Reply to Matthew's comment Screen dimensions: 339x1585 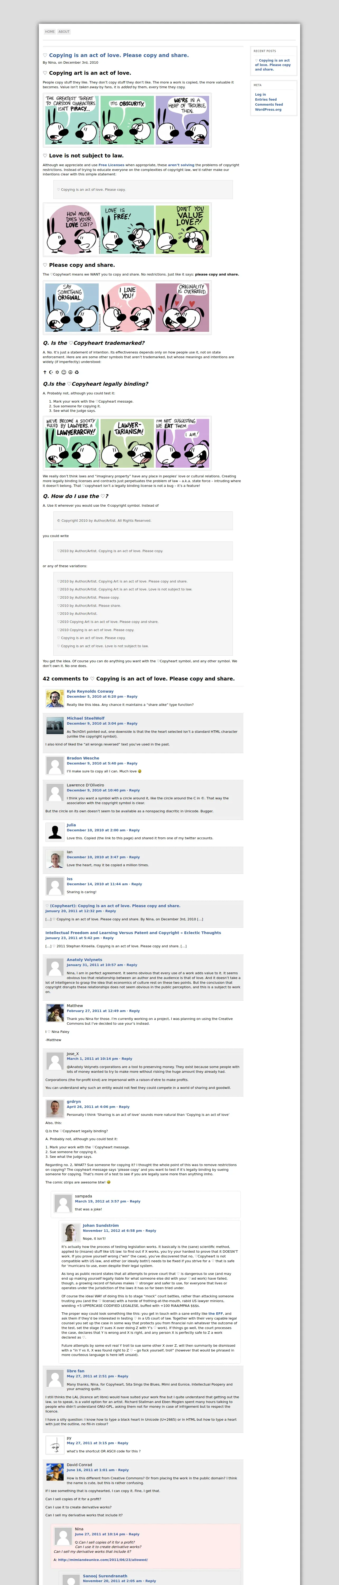pos(134,1011)
